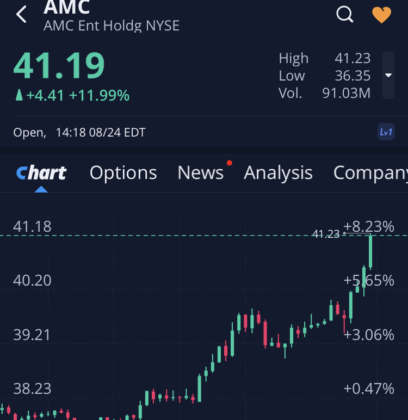The width and height of the screenshot is (408, 420).
Task: Toggle the orange heart favorite icon
Action: 381,15
